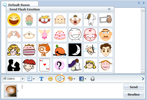This screenshot has height=100, width=147.
Task: Select the kissing couple silhouette emotion
Action: 14,65
